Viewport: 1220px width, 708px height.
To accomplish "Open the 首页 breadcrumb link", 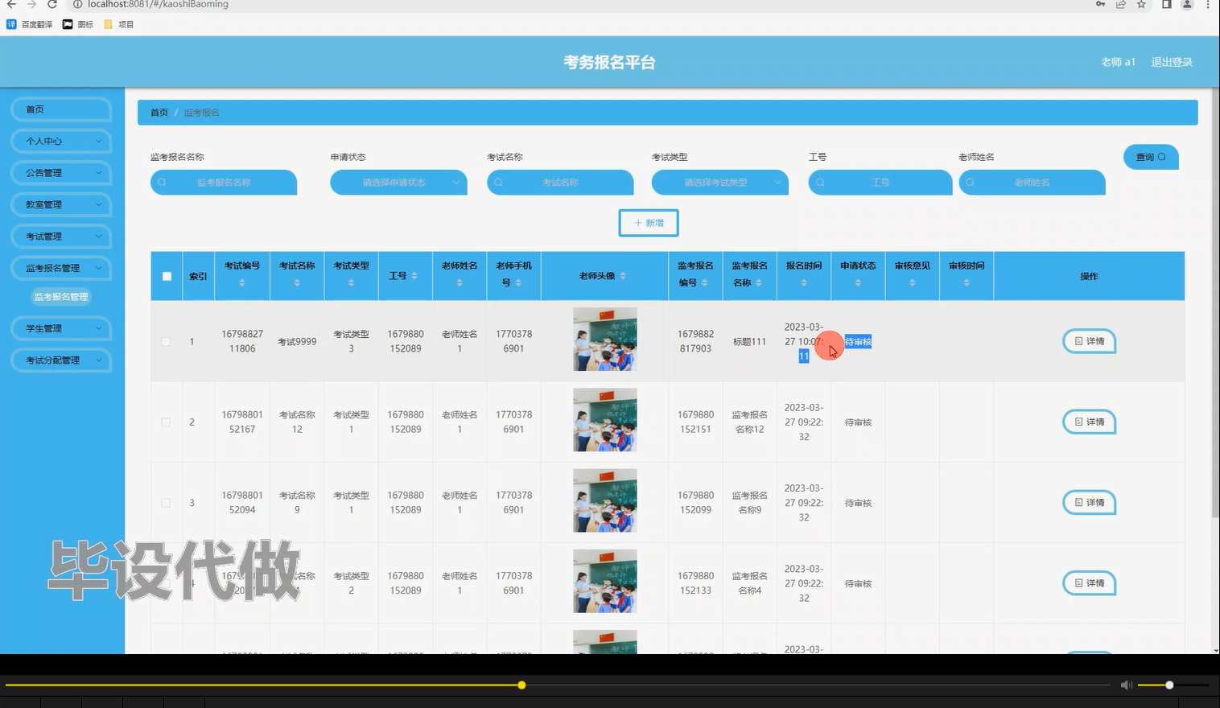I will click(x=159, y=113).
